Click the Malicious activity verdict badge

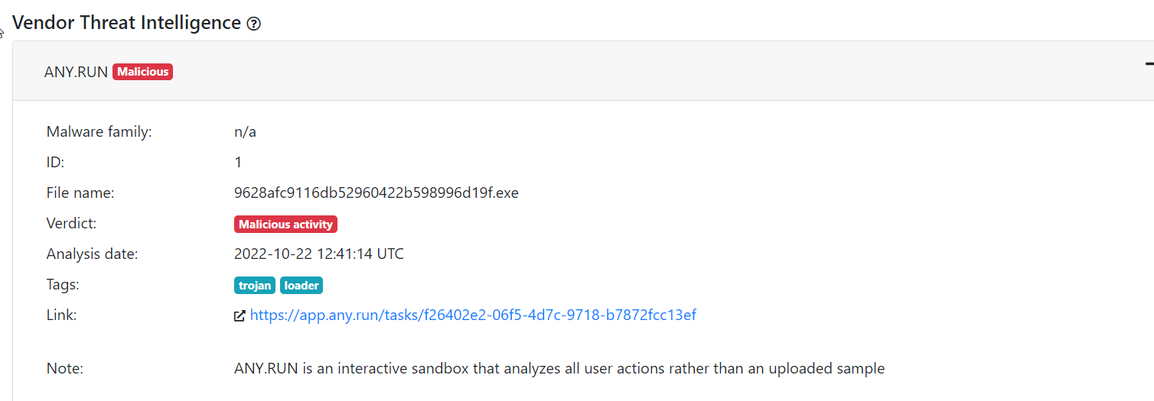pos(285,225)
